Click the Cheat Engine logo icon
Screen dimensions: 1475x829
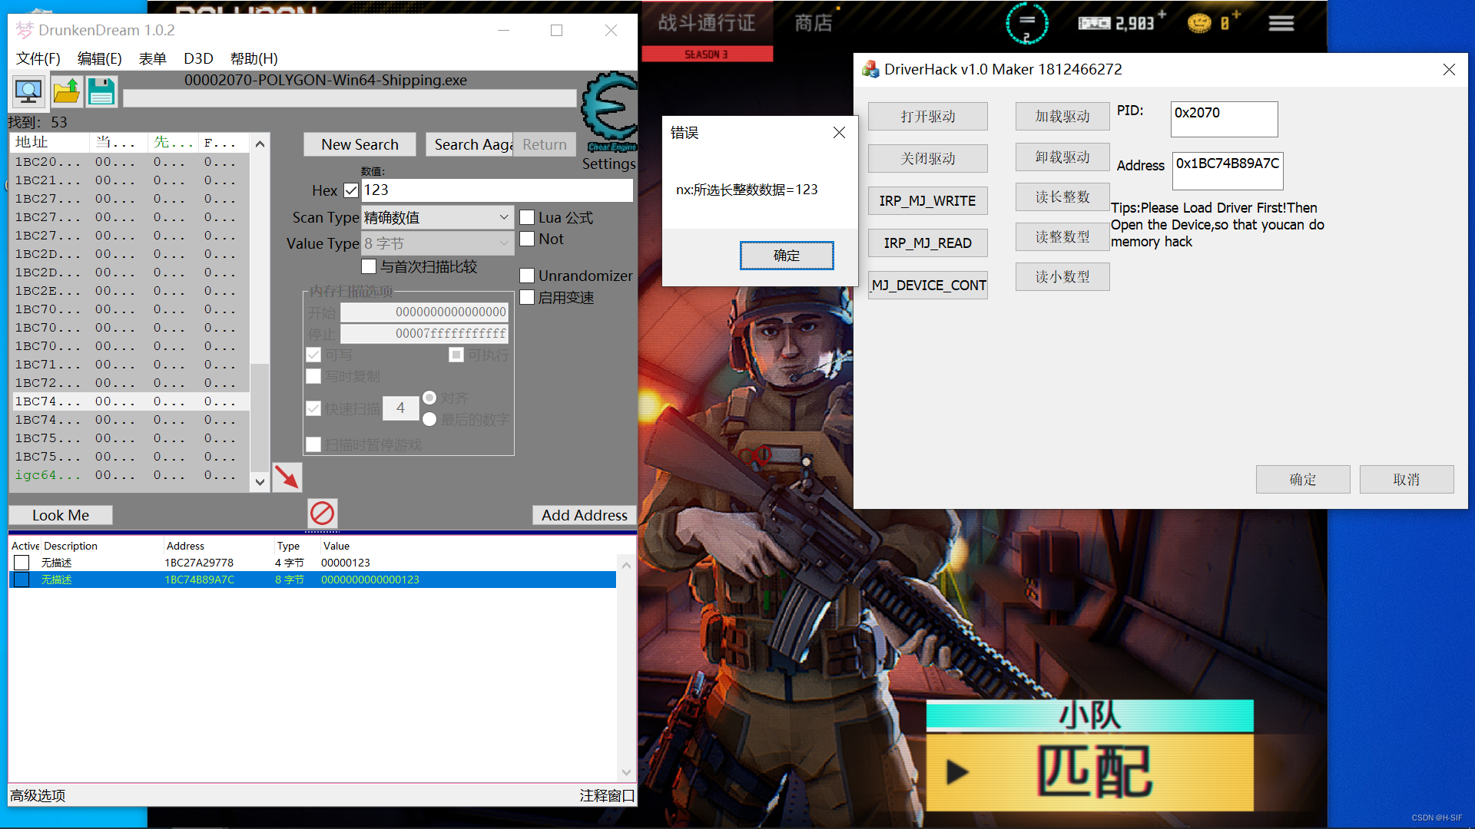tap(609, 111)
